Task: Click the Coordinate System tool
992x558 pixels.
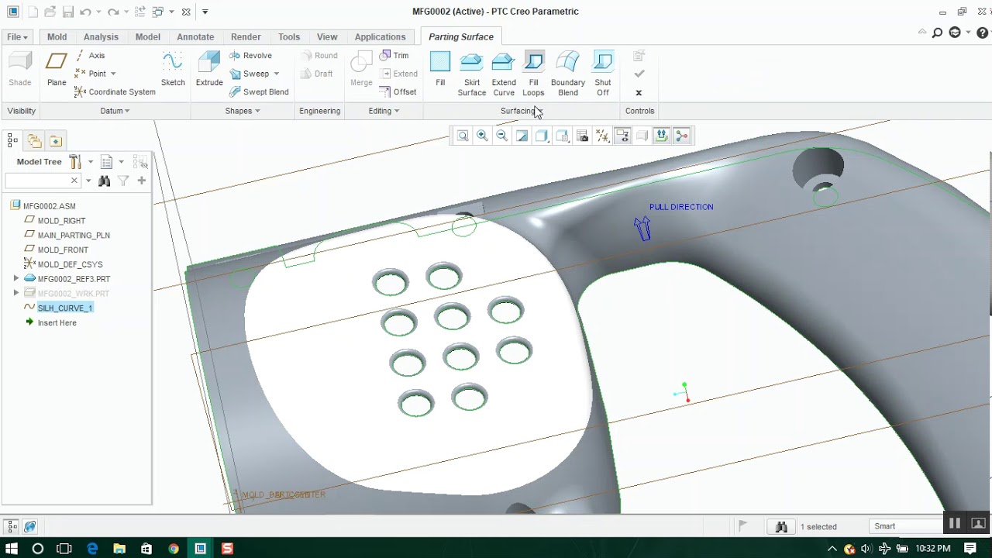Action: (x=115, y=91)
